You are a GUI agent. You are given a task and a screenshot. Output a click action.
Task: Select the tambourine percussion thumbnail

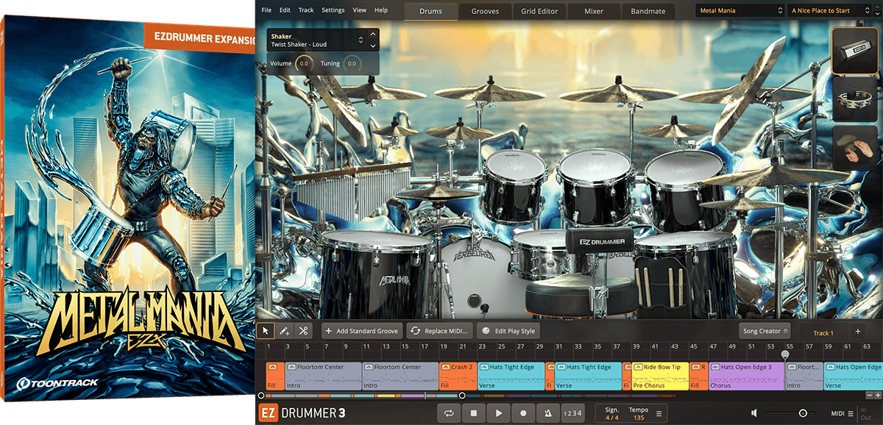(856, 100)
